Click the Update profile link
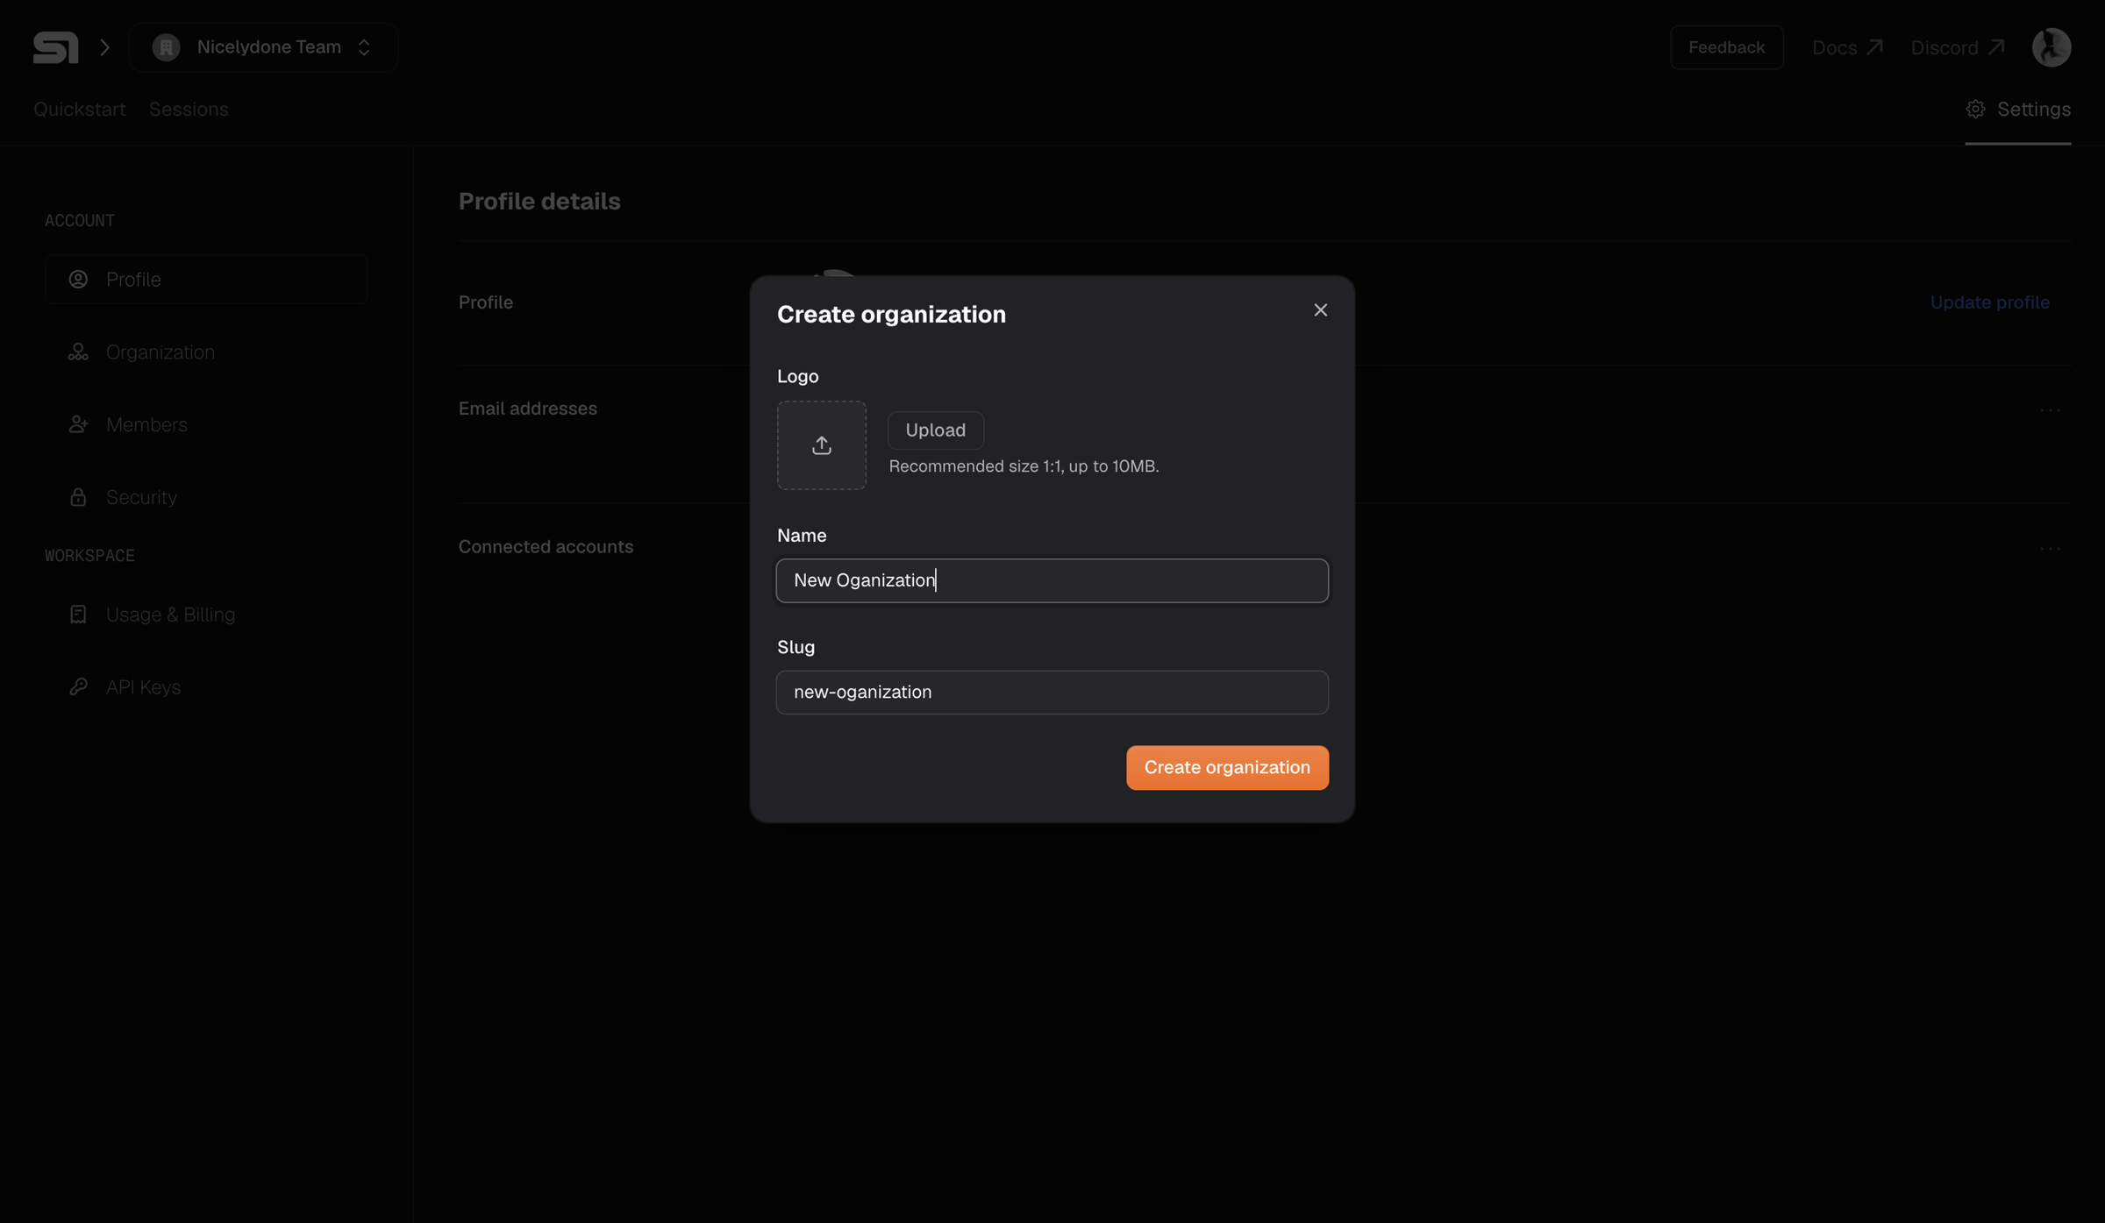The height and width of the screenshot is (1223, 2105). coord(1990,303)
